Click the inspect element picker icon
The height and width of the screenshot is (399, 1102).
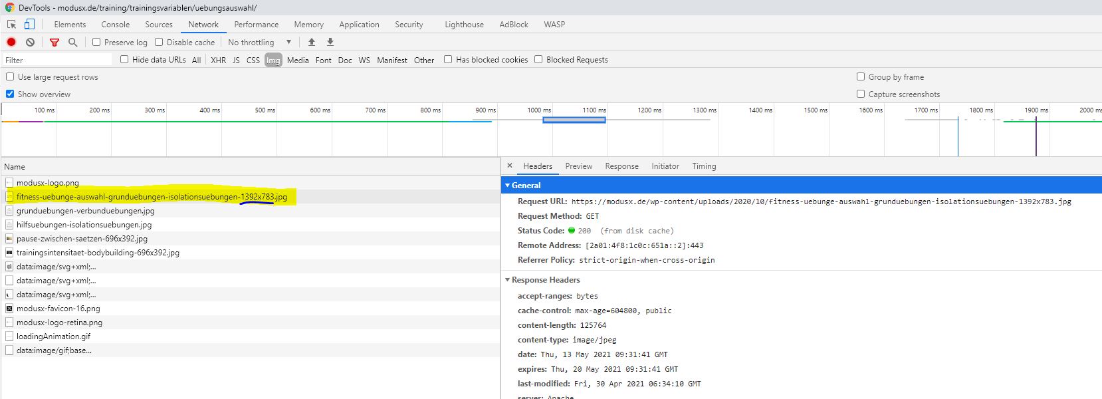(11, 25)
